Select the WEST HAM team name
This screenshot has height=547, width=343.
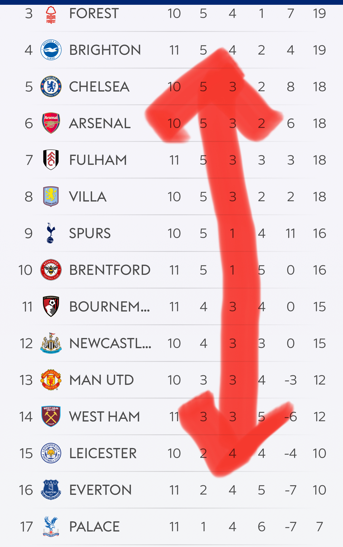click(x=105, y=417)
